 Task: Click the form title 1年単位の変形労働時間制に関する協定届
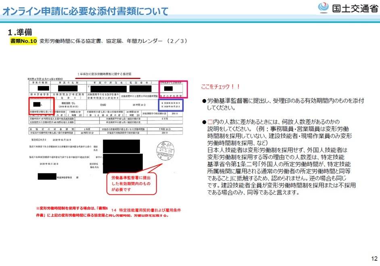[104, 75]
